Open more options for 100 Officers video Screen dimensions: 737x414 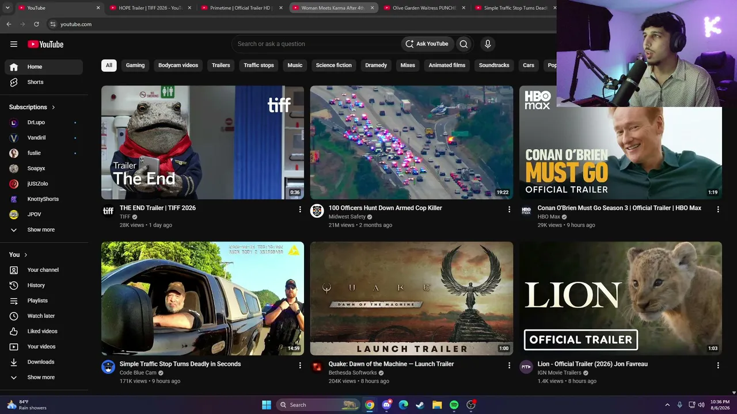[x=509, y=209]
